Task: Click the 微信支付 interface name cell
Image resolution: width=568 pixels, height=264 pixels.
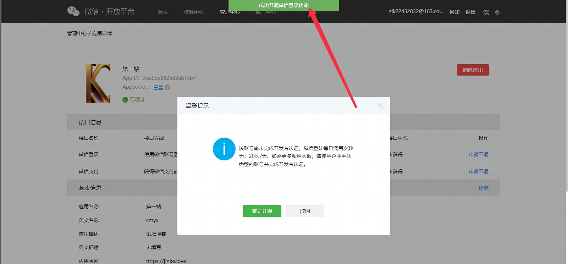Action: [89, 171]
